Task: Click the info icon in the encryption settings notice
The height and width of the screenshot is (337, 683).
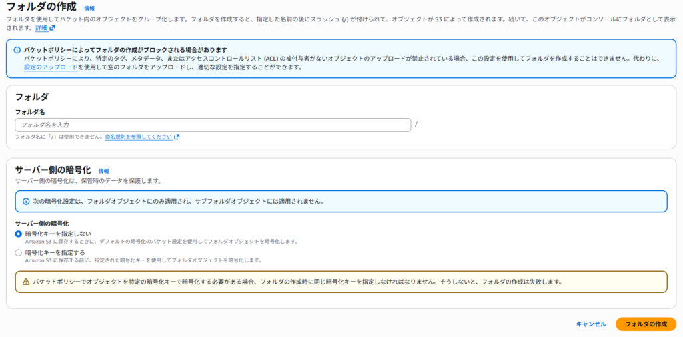Action: (x=25, y=201)
